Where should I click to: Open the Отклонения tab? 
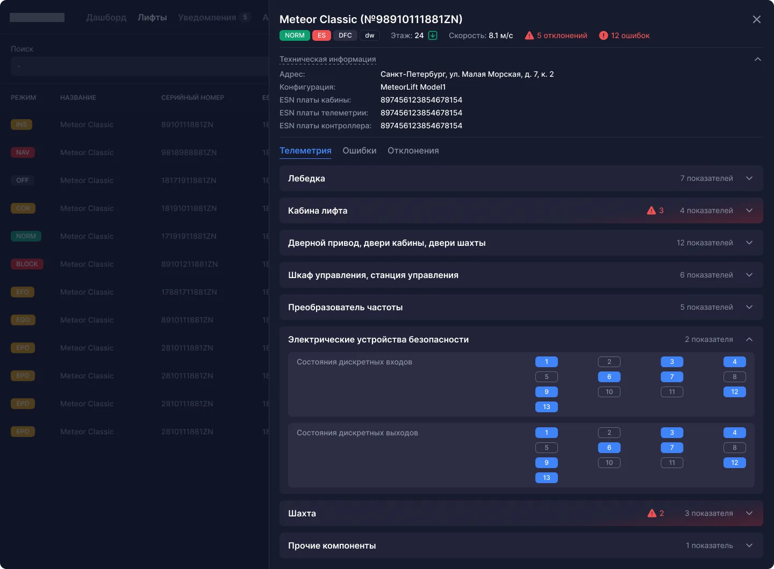[x=413, y=151]
